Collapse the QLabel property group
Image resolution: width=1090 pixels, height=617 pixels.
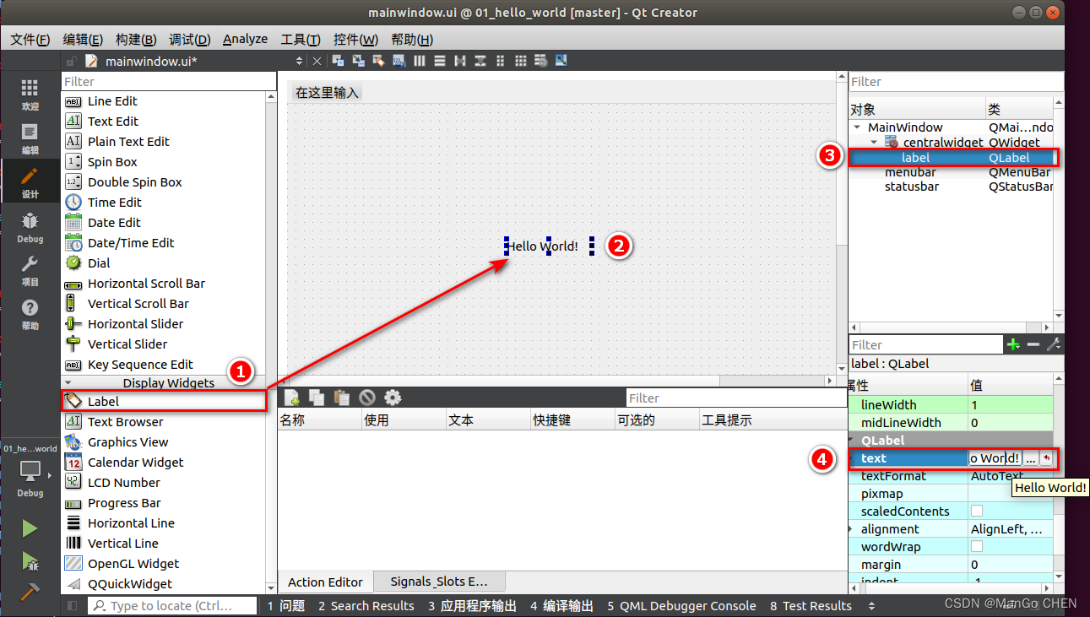click(851, 441)
